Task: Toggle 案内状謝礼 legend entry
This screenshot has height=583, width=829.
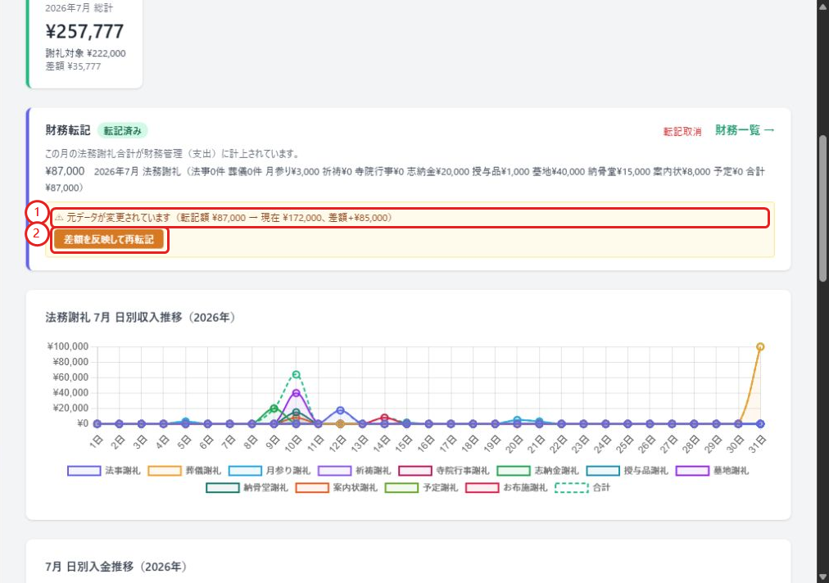Action: click(337, 487)
